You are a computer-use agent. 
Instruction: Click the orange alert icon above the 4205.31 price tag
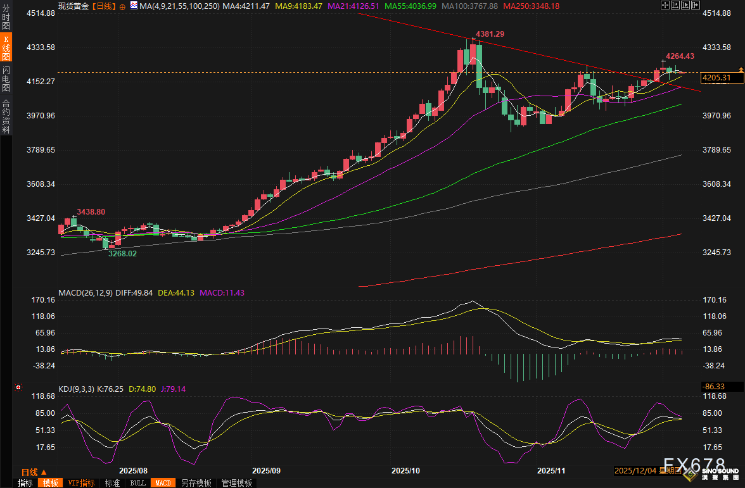(740, 68)
